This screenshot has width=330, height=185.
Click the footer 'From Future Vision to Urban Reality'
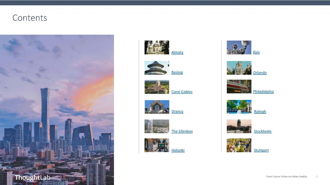pyautogui.click(x=286, y=176)
